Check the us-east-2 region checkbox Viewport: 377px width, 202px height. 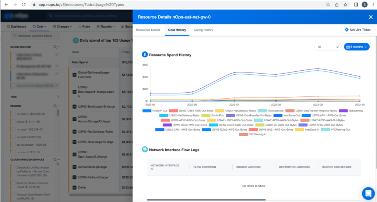pos(14,137)
